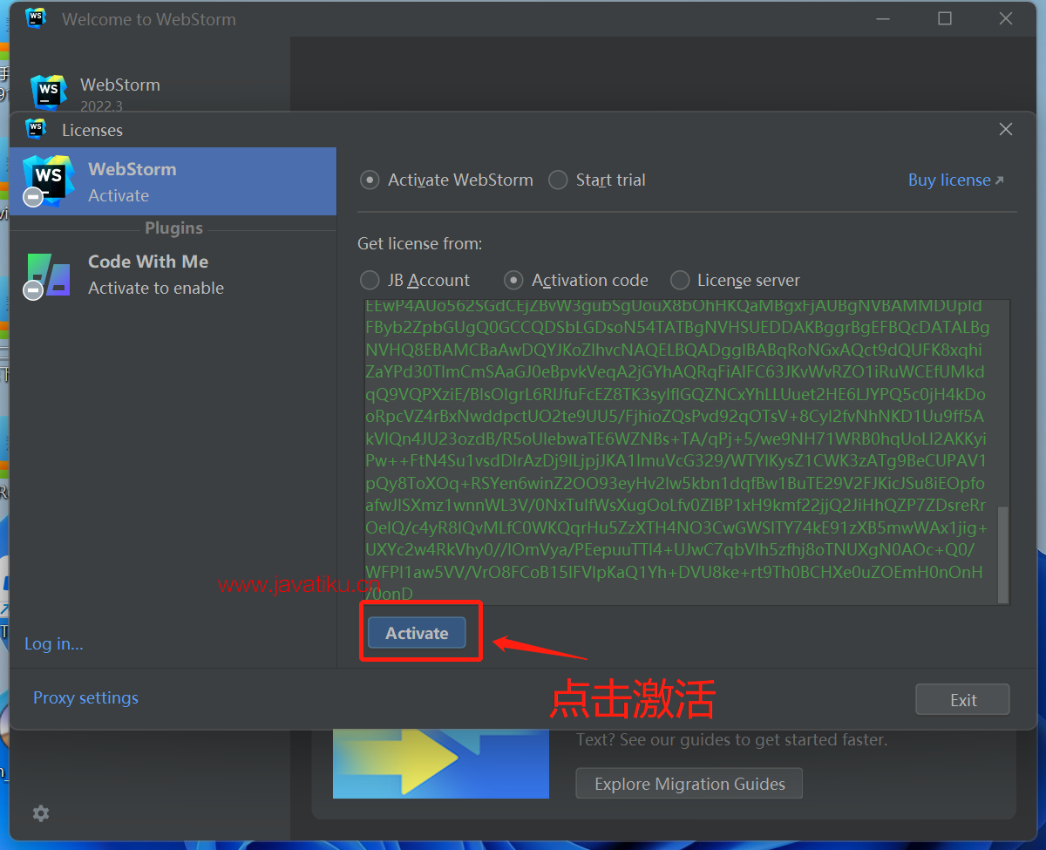Click the WS icon in Welcome title bar
This screenshot has height=850, width=1046.
coord(36,18)
